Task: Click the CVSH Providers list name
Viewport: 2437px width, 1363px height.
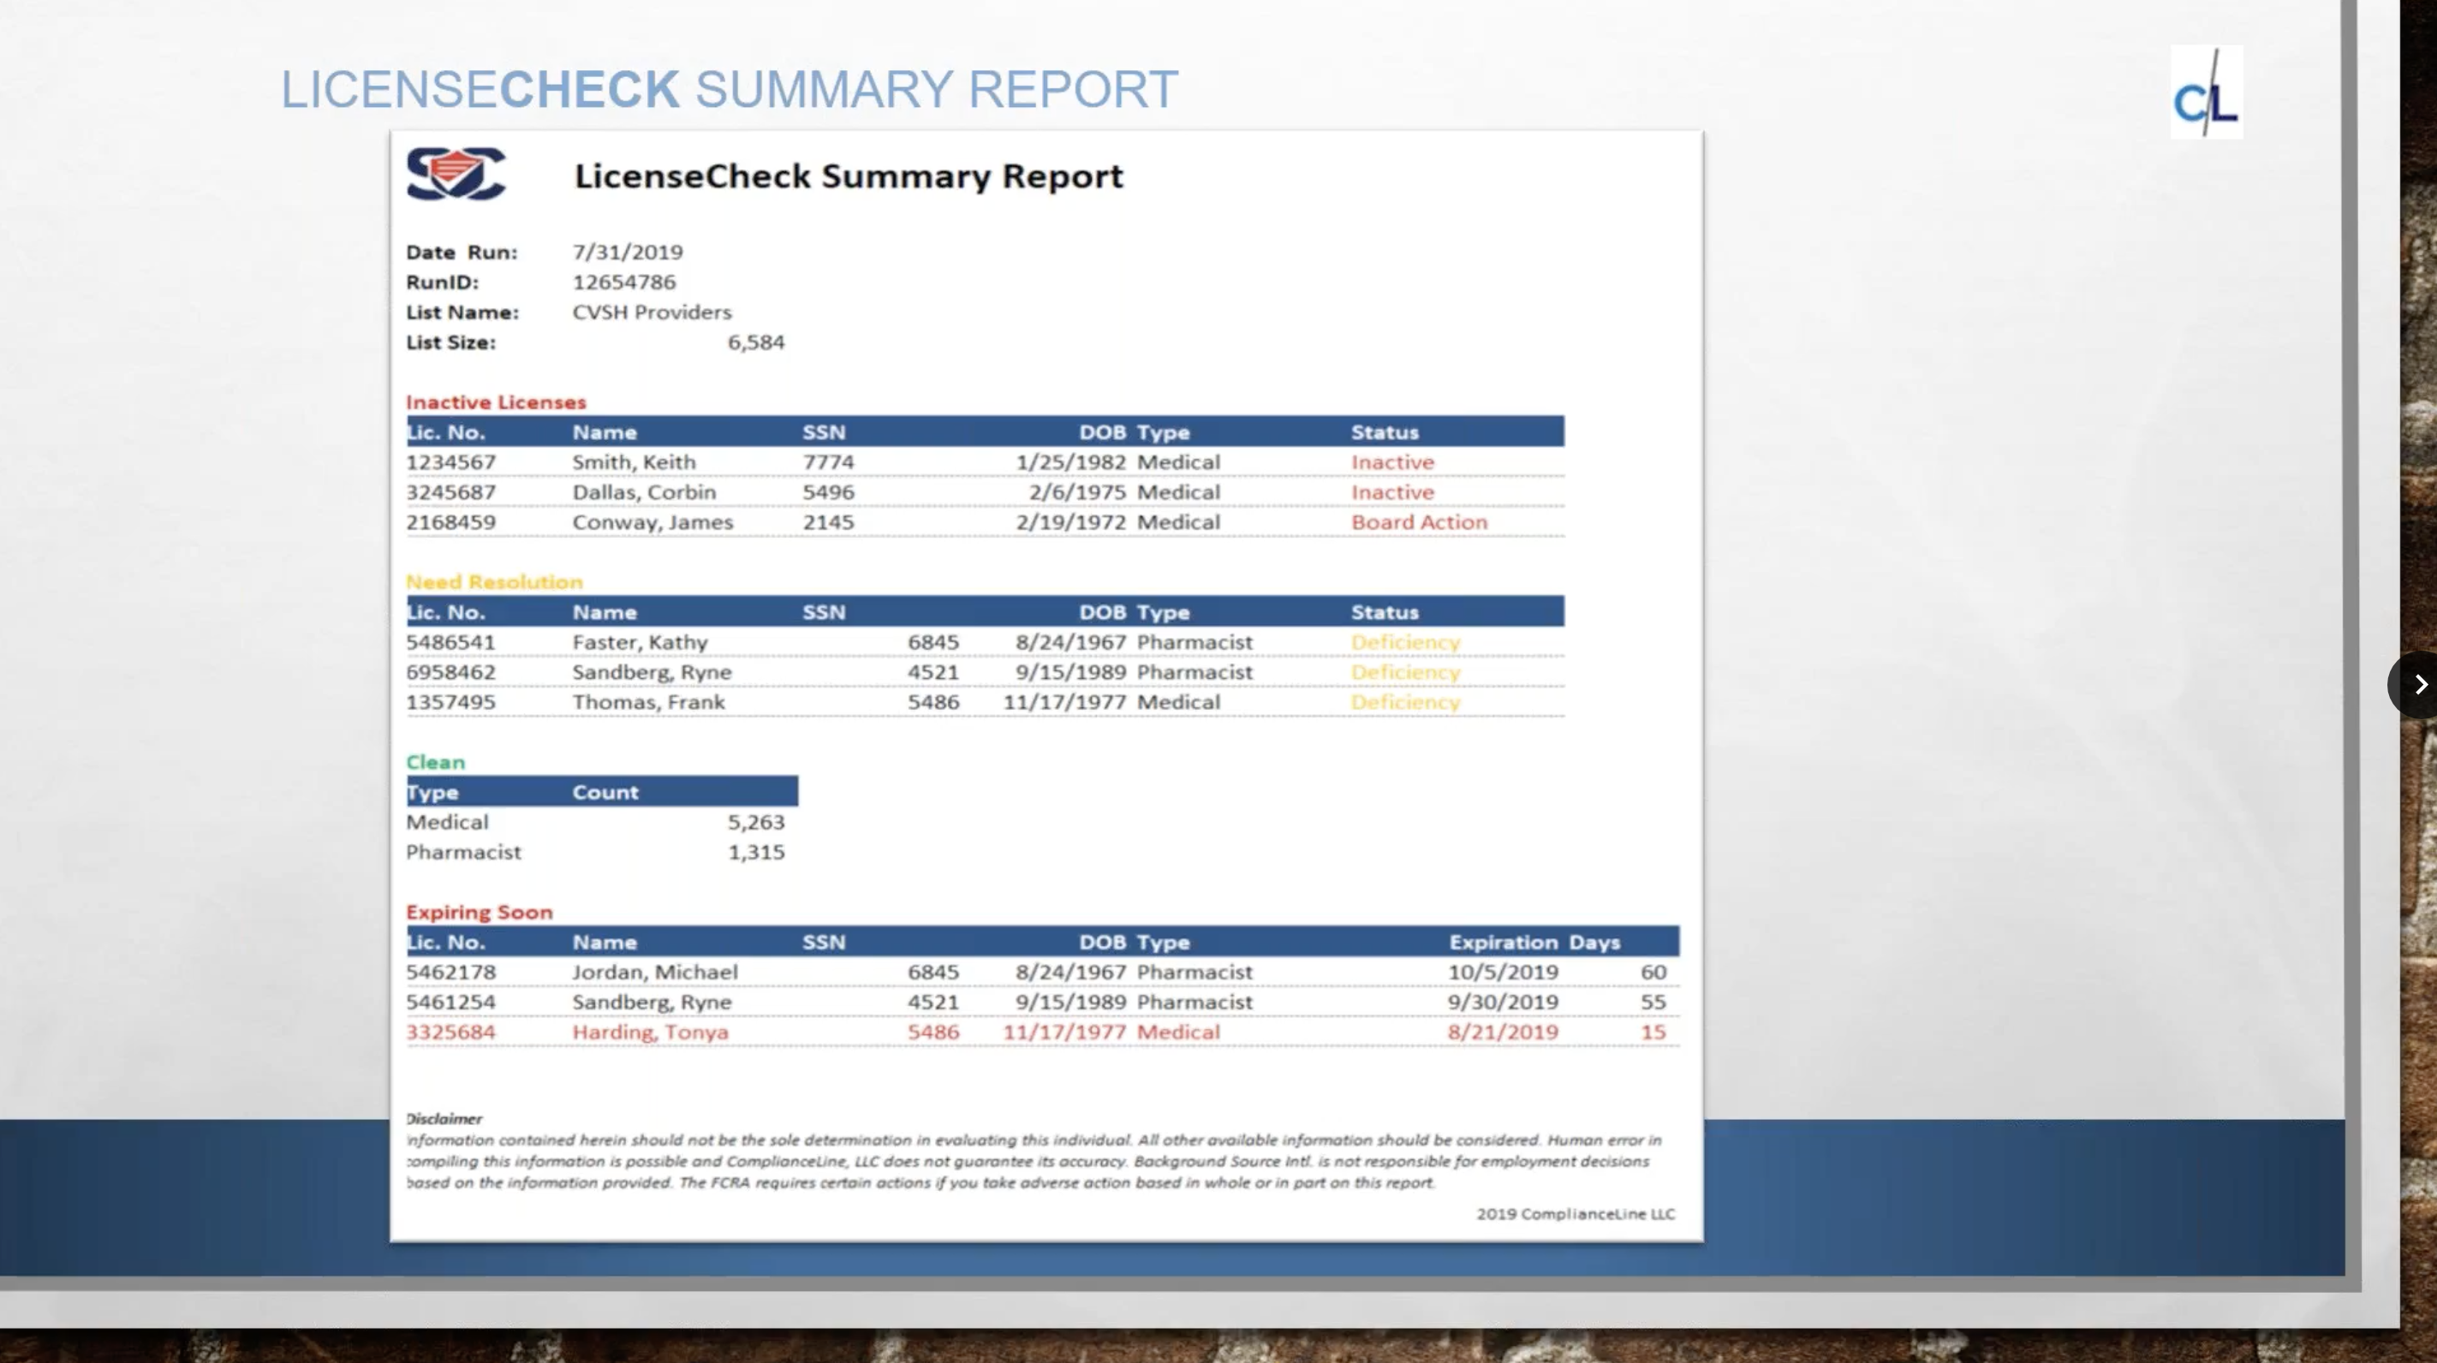Action: (651, 312)
